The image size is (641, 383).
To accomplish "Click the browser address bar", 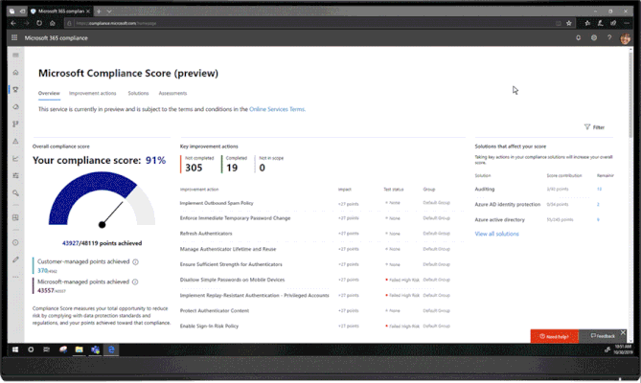I will pyautogui.click(x=310, y=23).
